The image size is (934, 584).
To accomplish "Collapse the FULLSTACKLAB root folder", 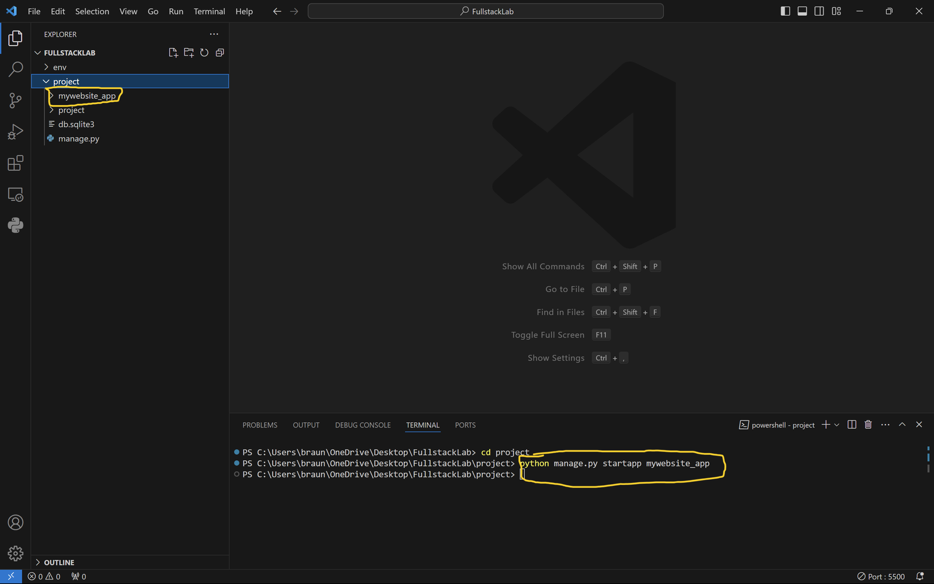I will click(x=38, y=53).
